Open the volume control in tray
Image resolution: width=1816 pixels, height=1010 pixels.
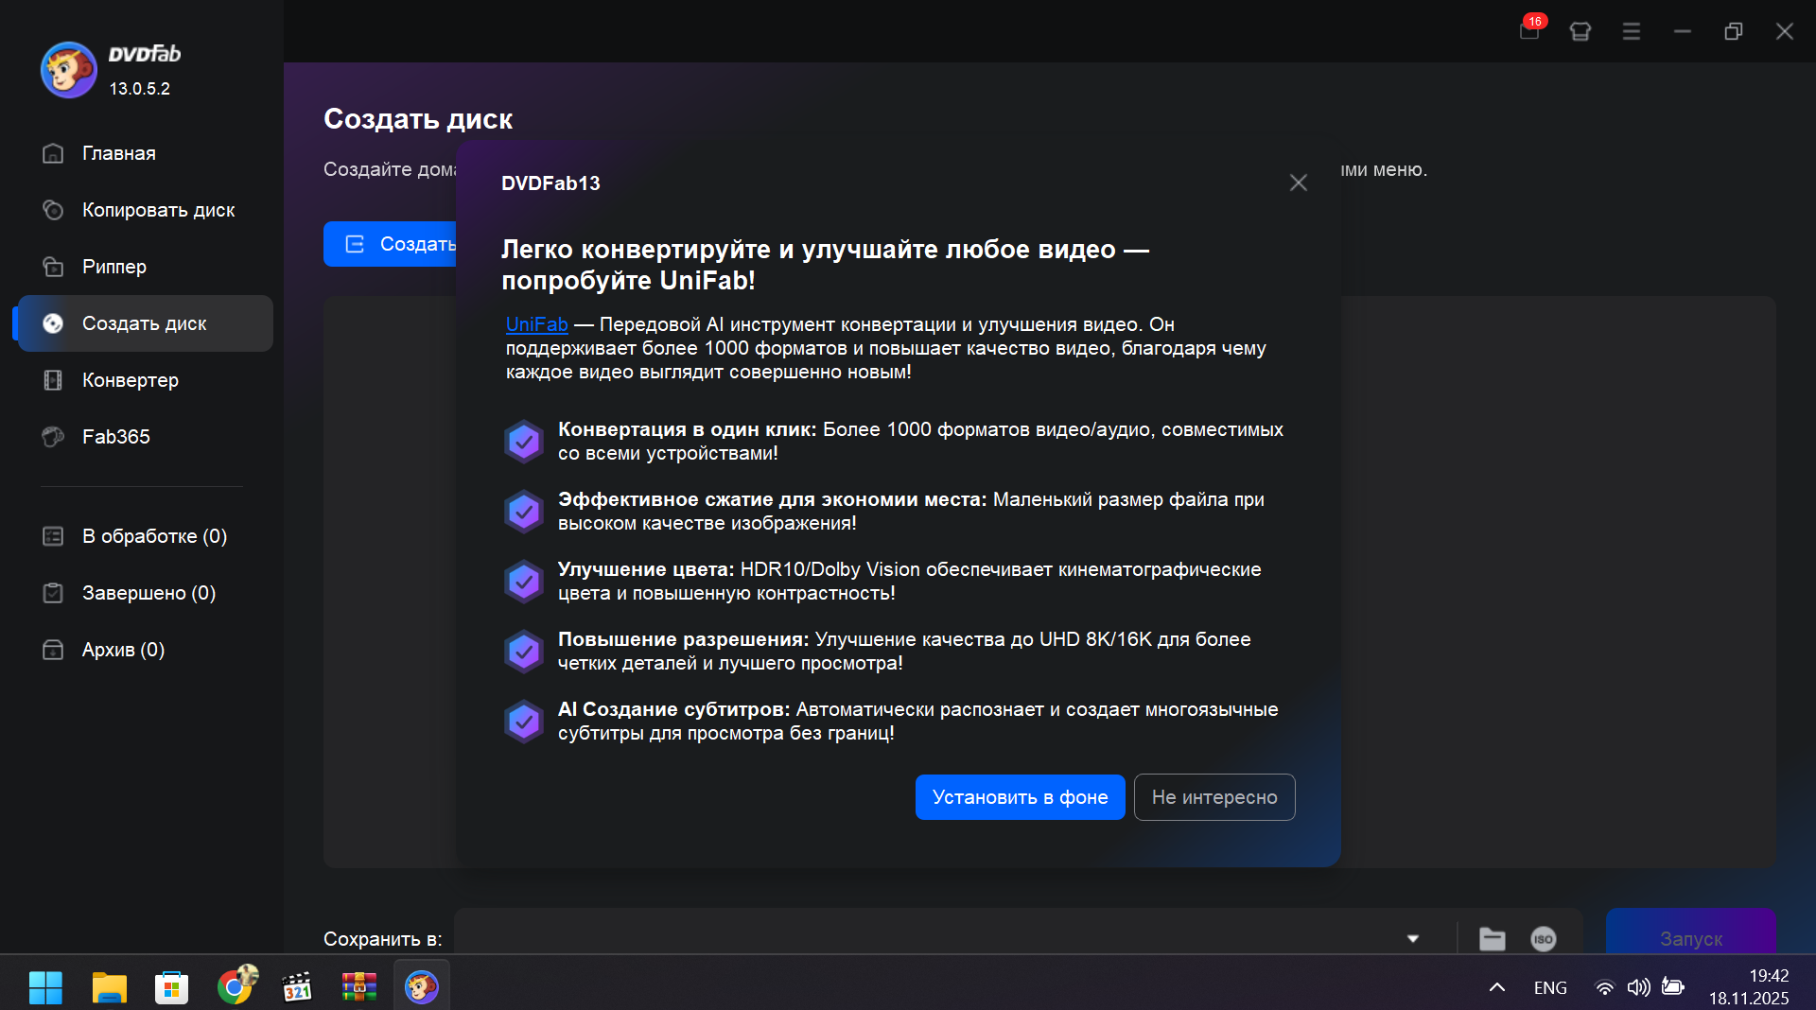(1638, 987)
